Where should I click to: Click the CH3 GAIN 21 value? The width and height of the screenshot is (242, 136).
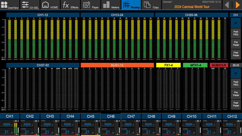coord(47,132)
